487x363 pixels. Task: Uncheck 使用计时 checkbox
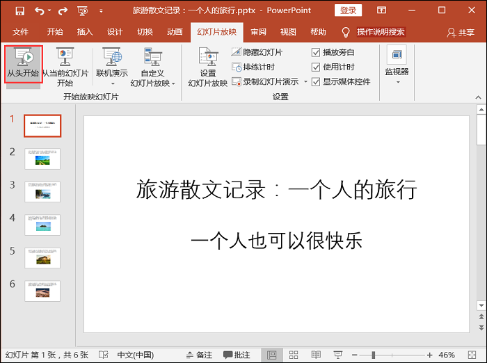[316, 67]
